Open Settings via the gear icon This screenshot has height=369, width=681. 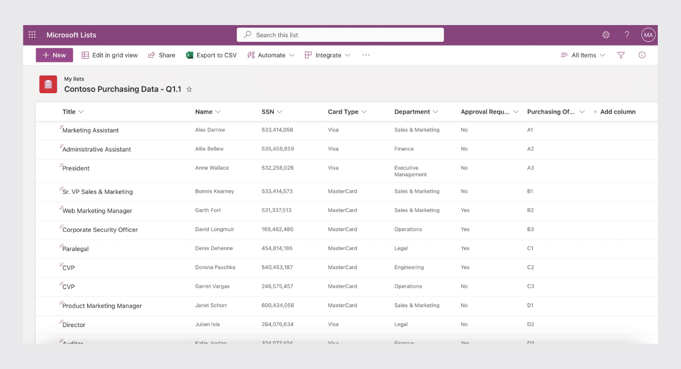coord(606,35)
